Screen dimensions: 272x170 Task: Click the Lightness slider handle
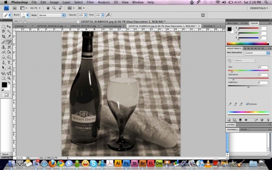click(248, 87)
